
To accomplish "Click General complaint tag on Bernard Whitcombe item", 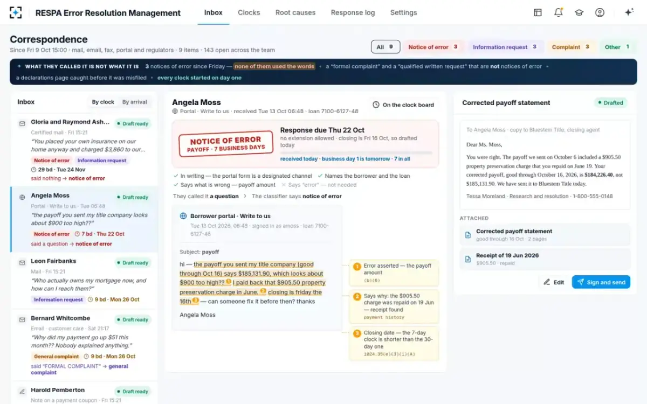I will tap(57, 357).
